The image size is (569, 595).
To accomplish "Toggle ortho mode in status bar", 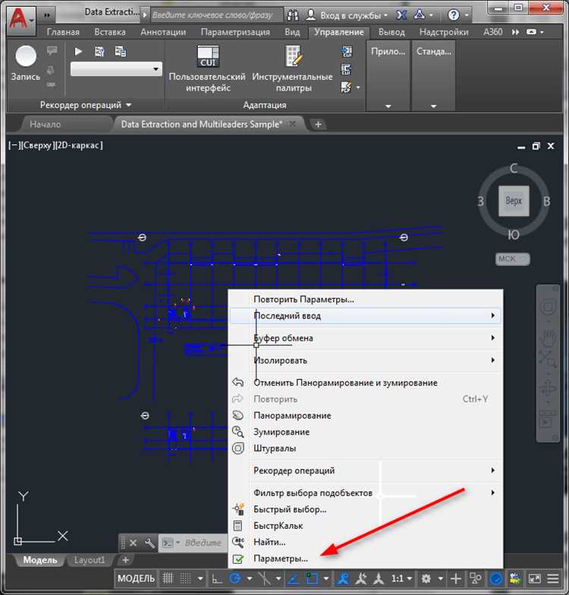I will (217, 578).
